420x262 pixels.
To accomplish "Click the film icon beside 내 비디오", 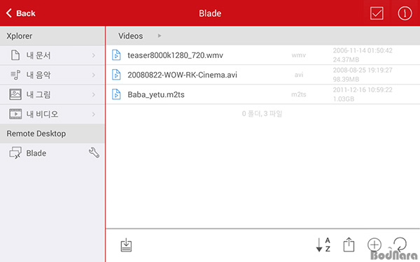I will (15, 114).
